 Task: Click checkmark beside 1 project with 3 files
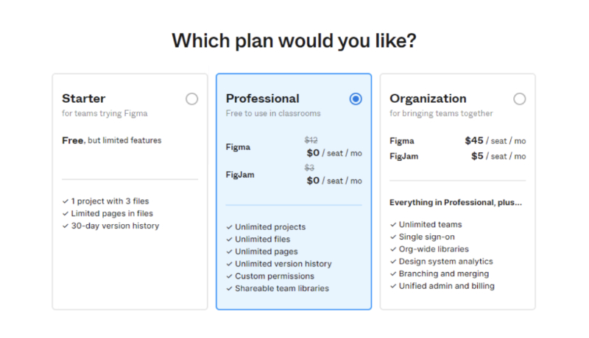(66, 201)
